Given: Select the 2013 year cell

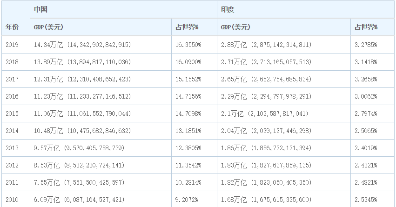Looking at the screenshot, I should [16, 147].
